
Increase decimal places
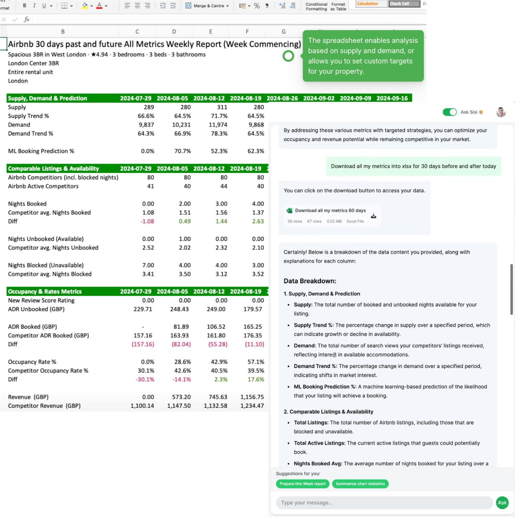[282, 5]
